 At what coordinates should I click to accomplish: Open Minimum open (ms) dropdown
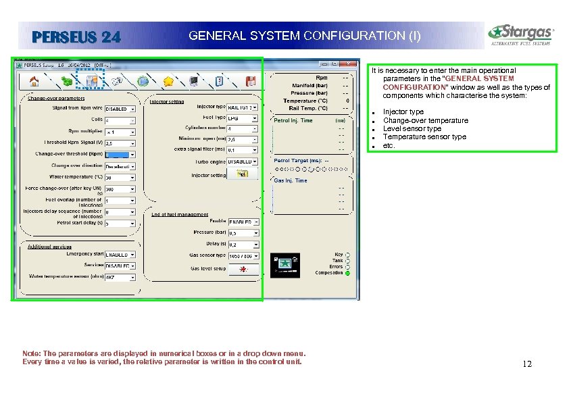[x=255, y=140]
